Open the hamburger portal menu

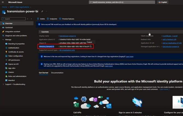(x=3, y=2)
